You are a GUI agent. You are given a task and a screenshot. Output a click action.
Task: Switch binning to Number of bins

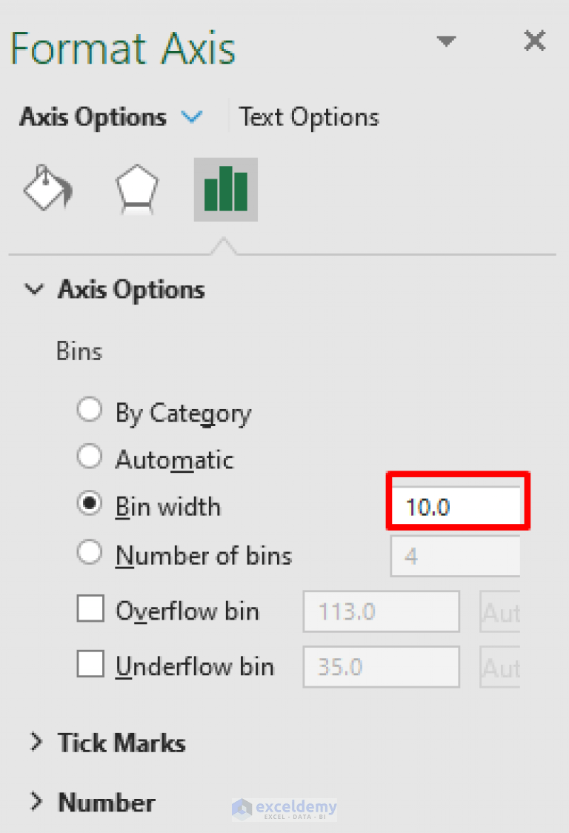90,551
